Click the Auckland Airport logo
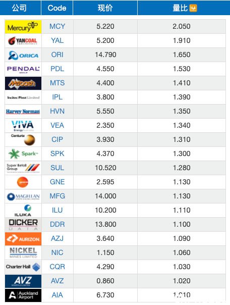Screen dimensions: 230x305 [x=23, y=295]
